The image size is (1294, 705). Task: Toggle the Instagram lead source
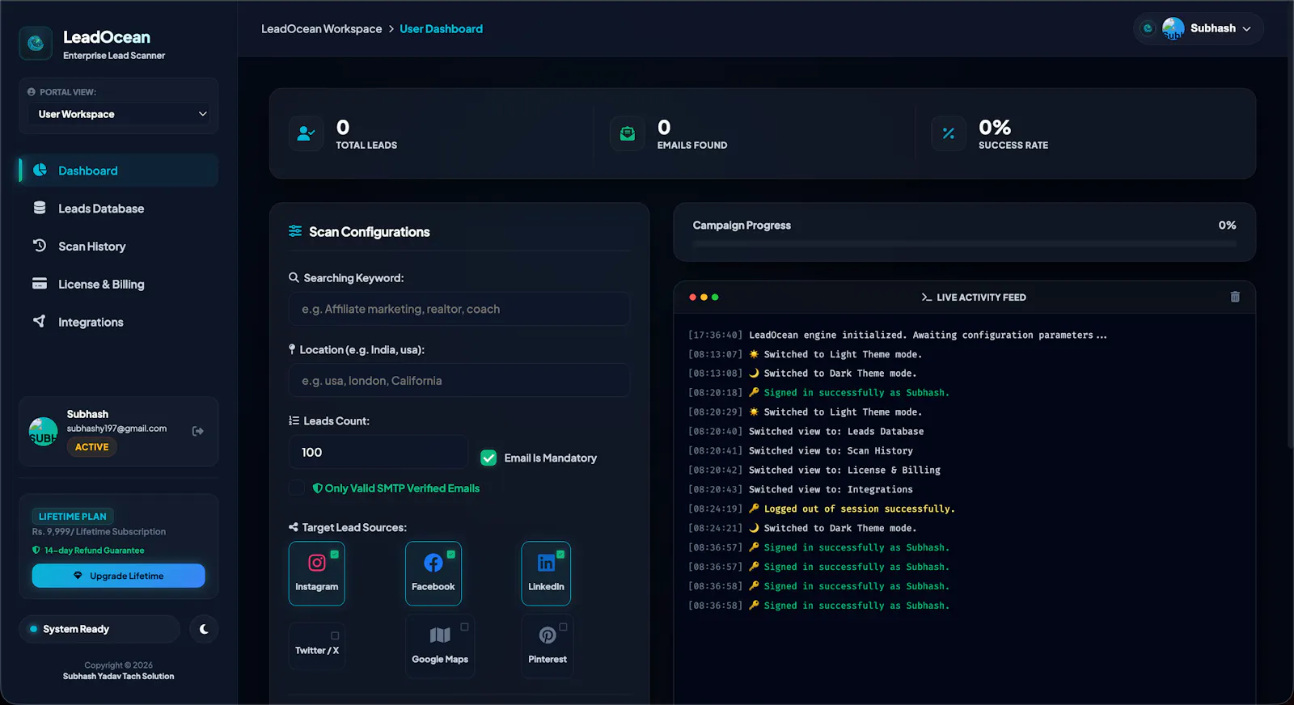(317, 573)
